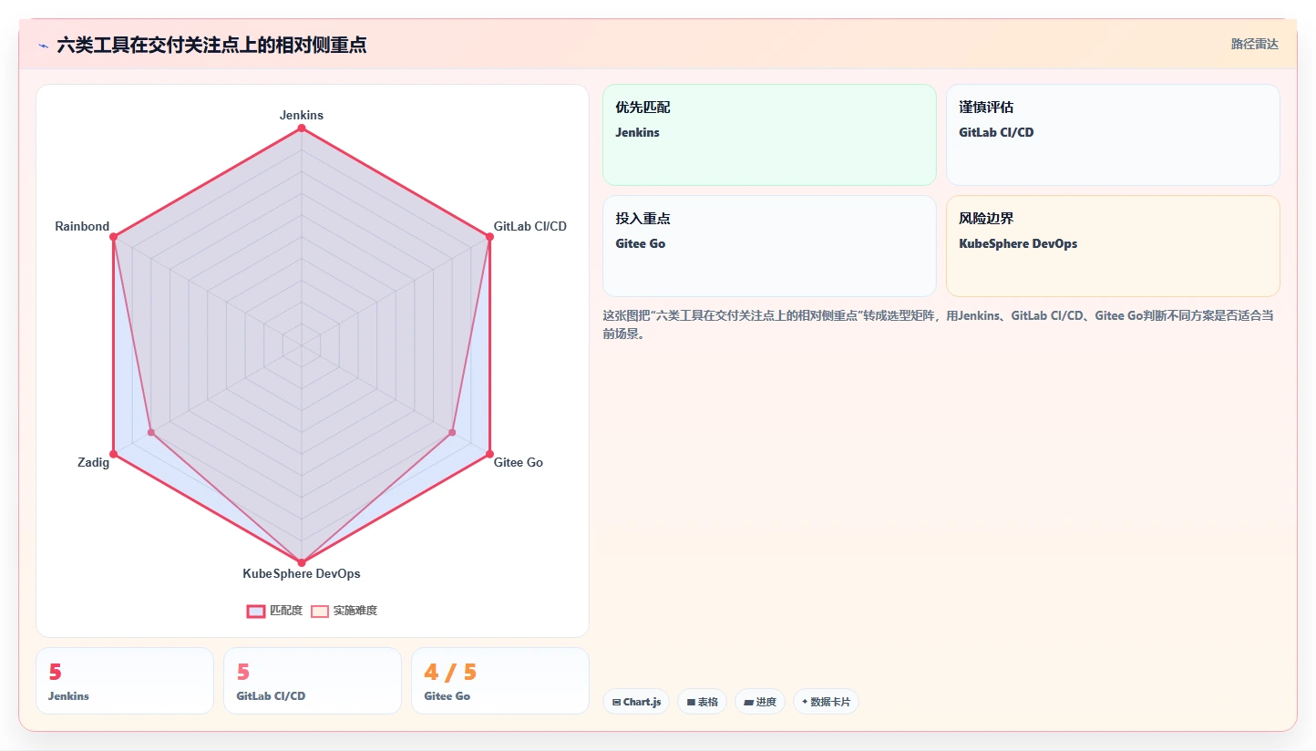This screenshot has height=751, width=1316.
Task: Click the 表格 tag chip
Action: [x=702, y=702]
